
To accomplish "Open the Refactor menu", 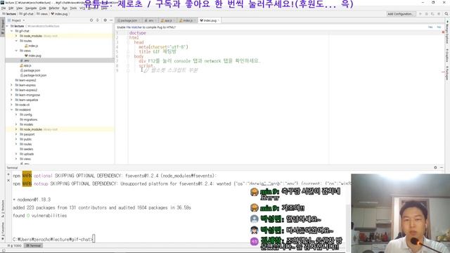I will click(54, 8).
